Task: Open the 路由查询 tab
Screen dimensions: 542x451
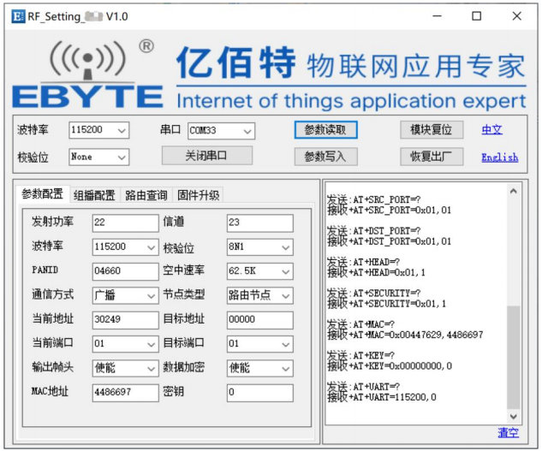Action: [x=146, y=195]
